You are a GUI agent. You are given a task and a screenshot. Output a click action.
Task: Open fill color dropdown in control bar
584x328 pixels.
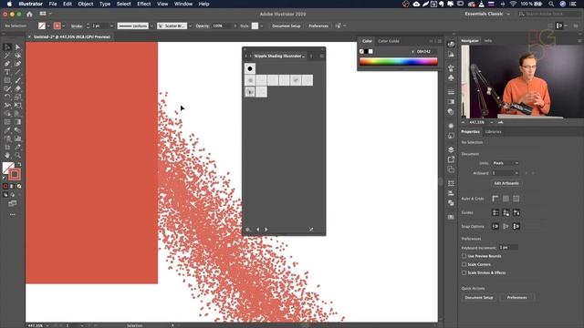coord(48,26)
